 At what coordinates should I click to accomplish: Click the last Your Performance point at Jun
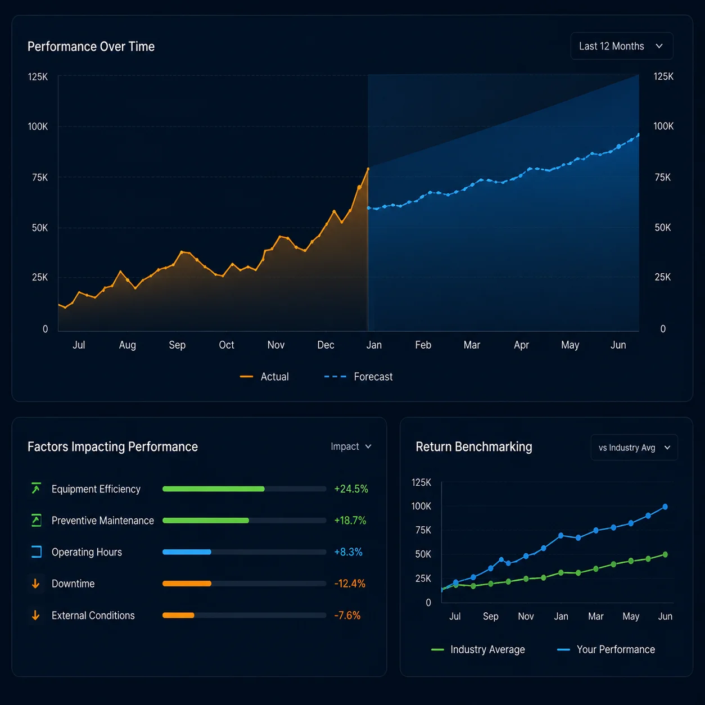665,507
